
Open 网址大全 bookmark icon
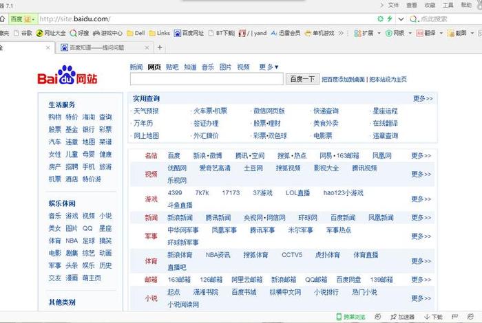click(x=39, y=33)
